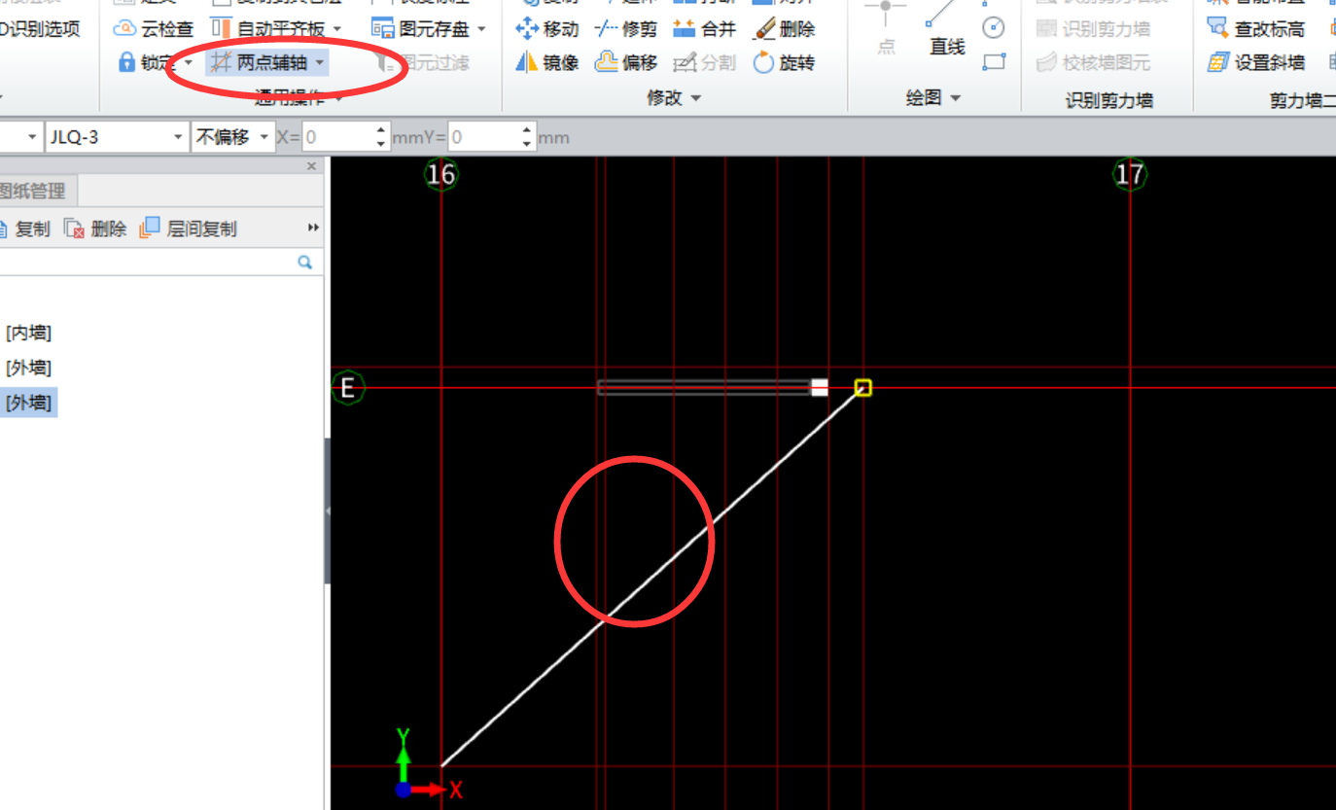Click 复制 in drawing panel toolbar
Image resolution: width=1336 pixels, height=810 pixels.
tap(24, 229)
